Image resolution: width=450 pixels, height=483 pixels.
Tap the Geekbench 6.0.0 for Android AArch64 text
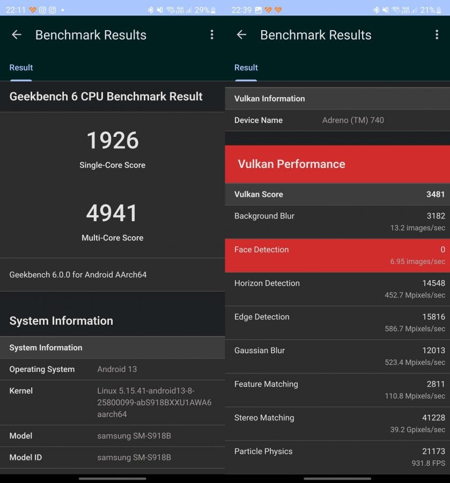coord(78,275)
